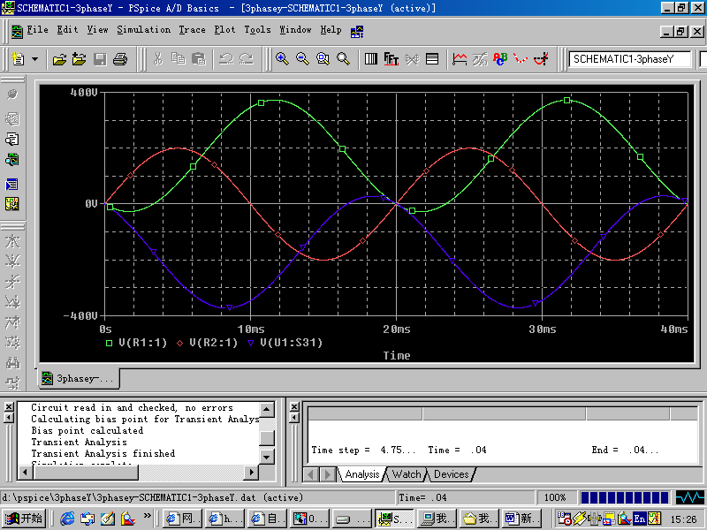Click the Open file folder icon
The height and width of the screenshot is (530, 707).
coord(59,59)
